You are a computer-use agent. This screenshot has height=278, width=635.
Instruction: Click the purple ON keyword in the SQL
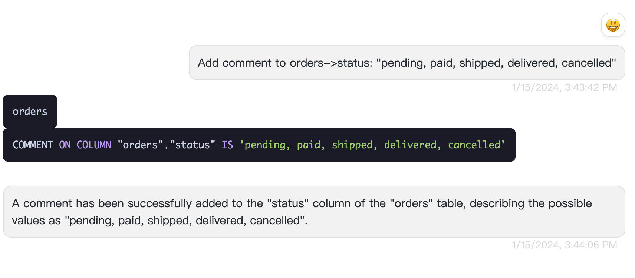[65, 145]
